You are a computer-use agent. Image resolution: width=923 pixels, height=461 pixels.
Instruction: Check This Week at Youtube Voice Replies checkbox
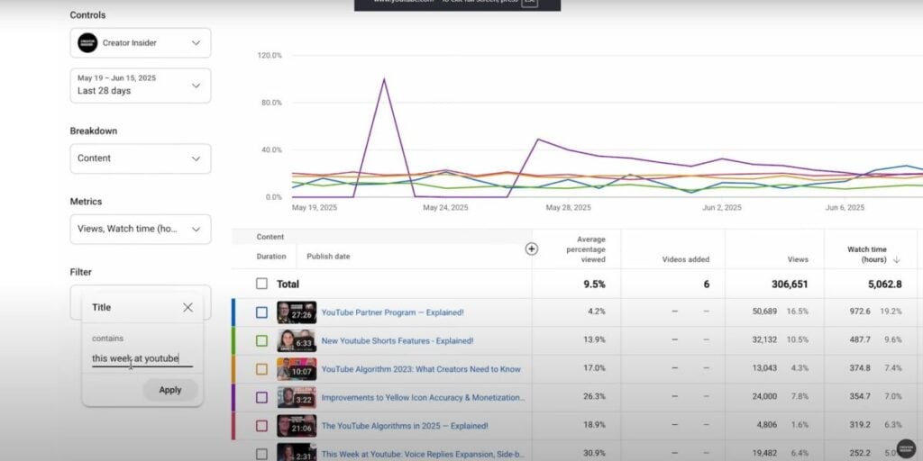[x=261, y=454]
